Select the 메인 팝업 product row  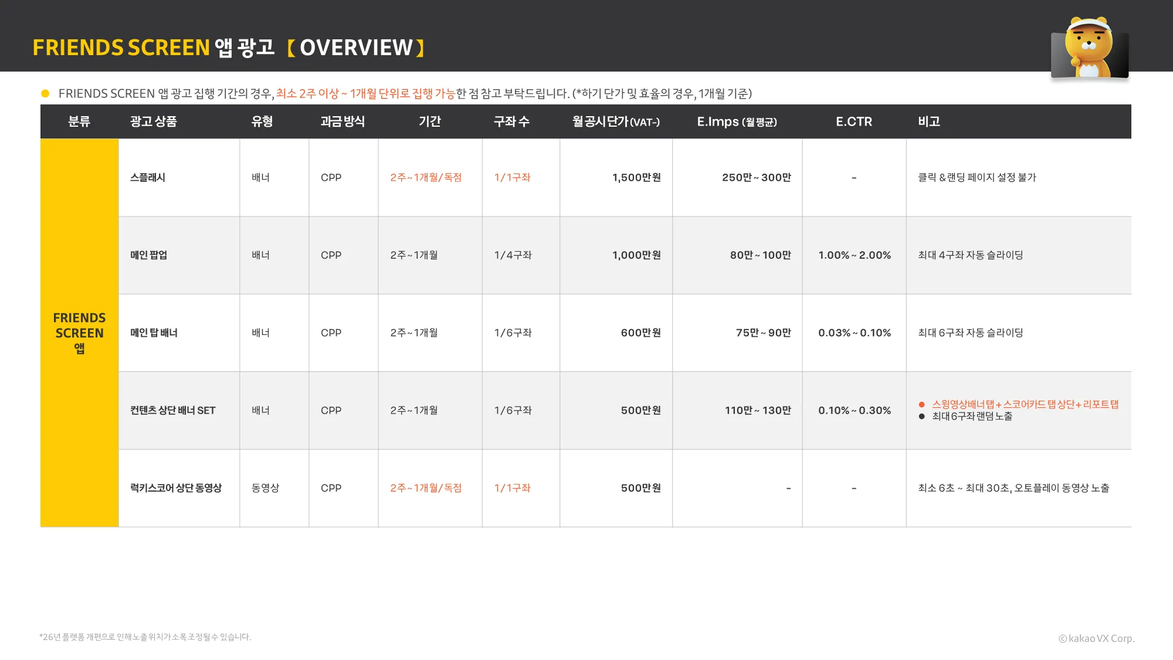click(148, 255)
